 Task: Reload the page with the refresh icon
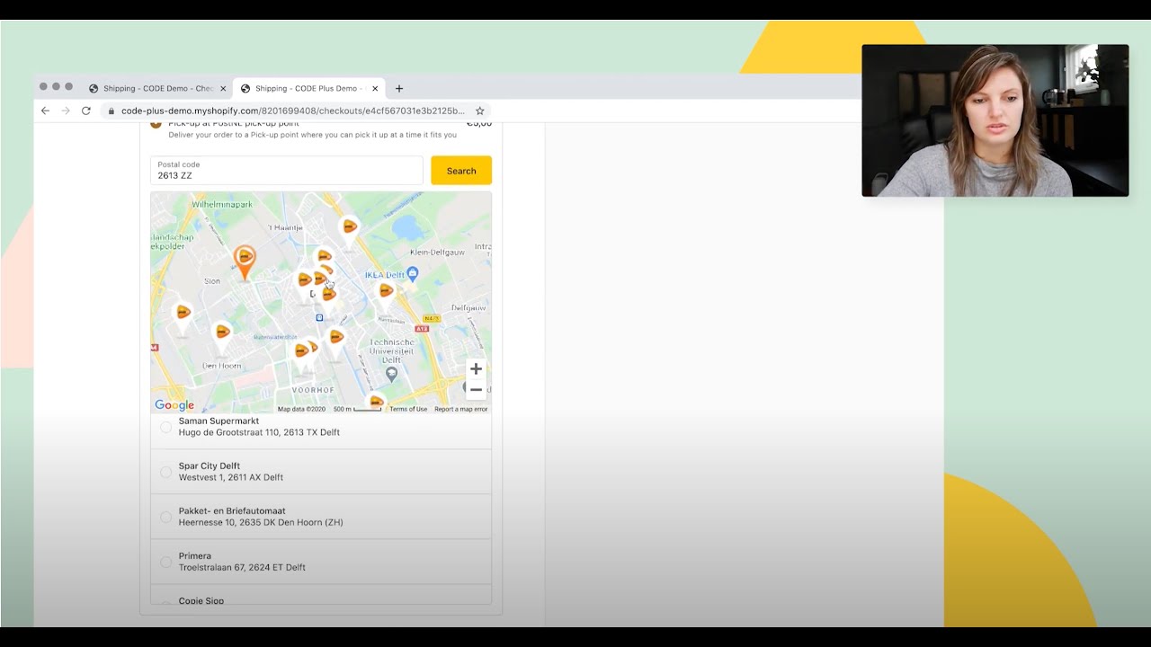(85, 110)
